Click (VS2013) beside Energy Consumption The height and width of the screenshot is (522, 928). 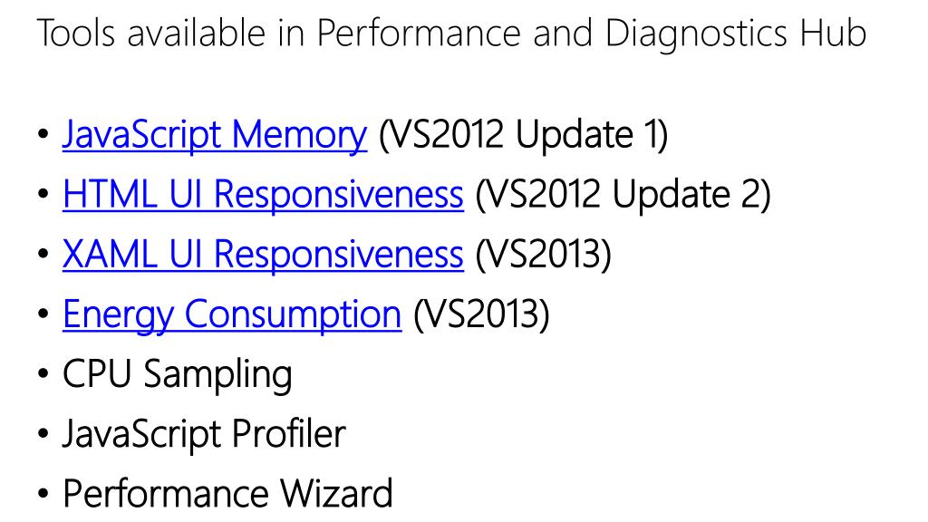point(481,314)
